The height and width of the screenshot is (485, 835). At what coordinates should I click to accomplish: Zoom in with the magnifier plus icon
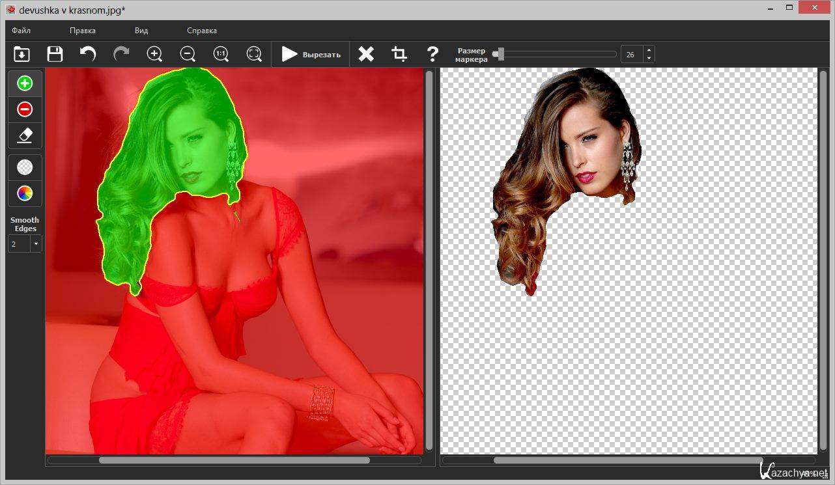(x=154, y=54)
